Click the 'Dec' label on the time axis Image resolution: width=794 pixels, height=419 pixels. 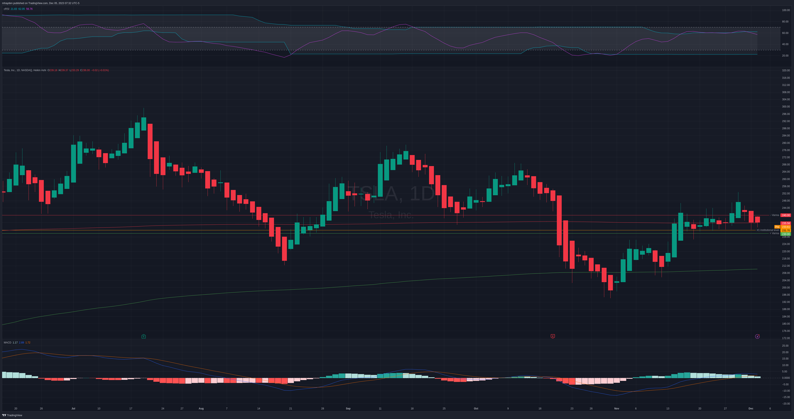click(x=751, y=408)
